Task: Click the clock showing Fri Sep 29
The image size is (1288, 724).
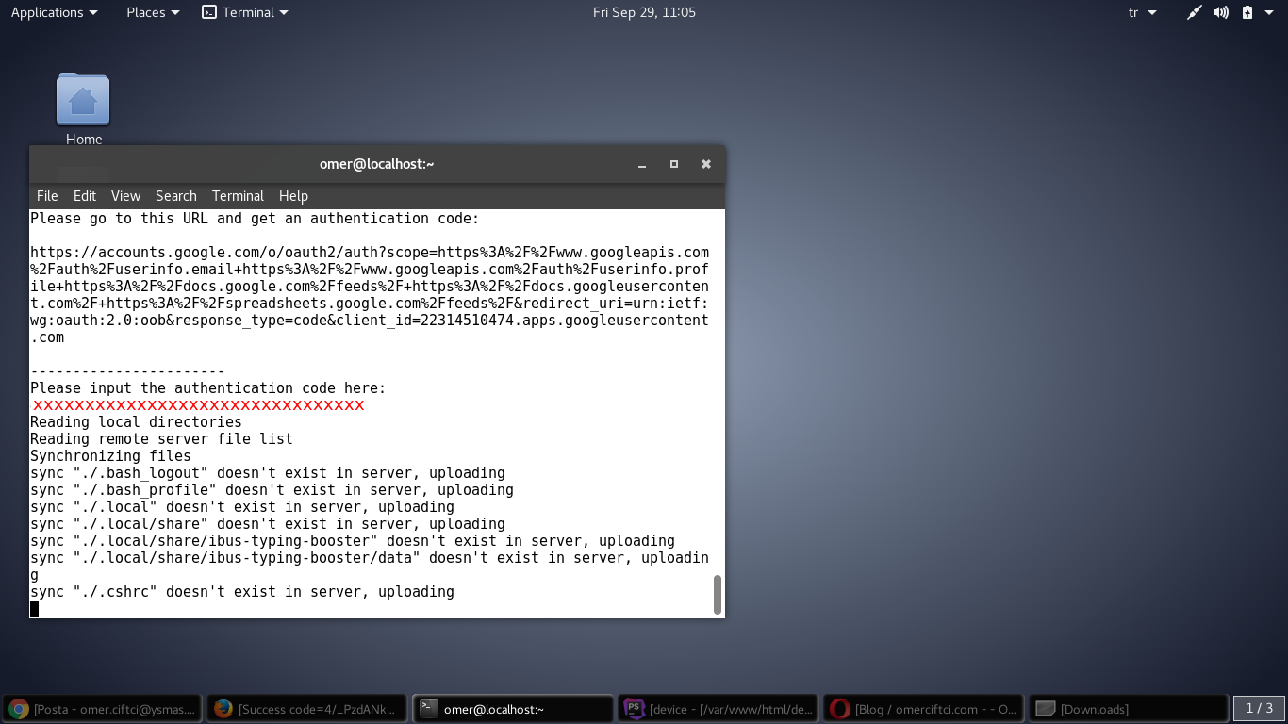Action: click(644, 12)
